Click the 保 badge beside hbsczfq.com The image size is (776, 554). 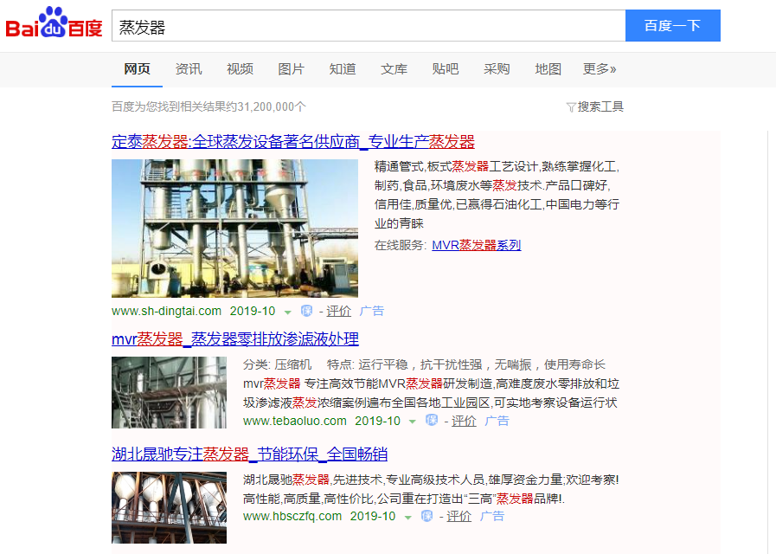[426, 516]
